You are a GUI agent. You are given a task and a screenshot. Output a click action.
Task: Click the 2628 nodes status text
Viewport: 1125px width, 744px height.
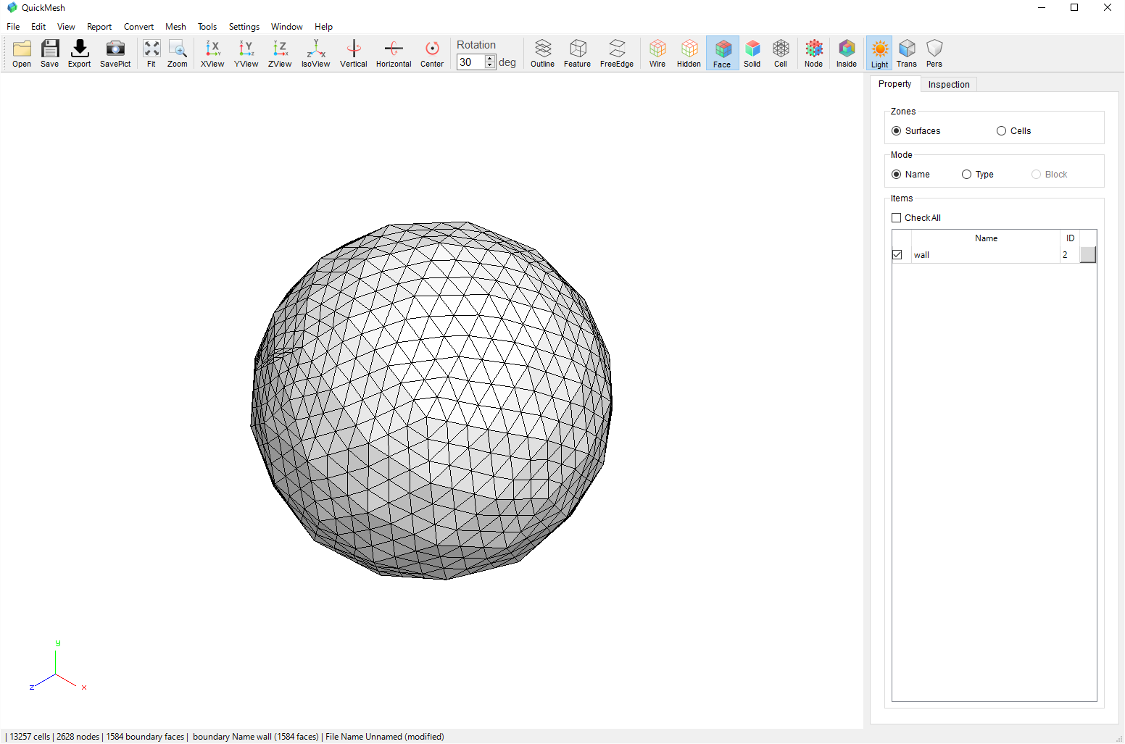click(78, 737)
